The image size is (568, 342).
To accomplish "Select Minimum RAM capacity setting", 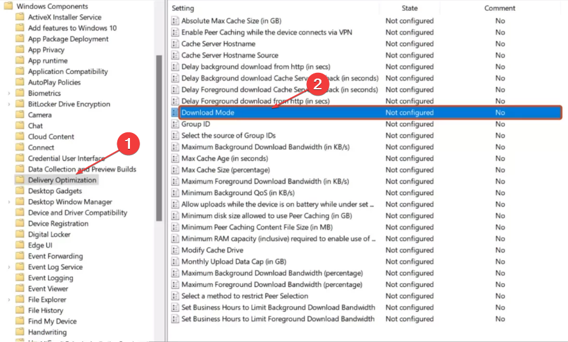I will click(278, 239).
